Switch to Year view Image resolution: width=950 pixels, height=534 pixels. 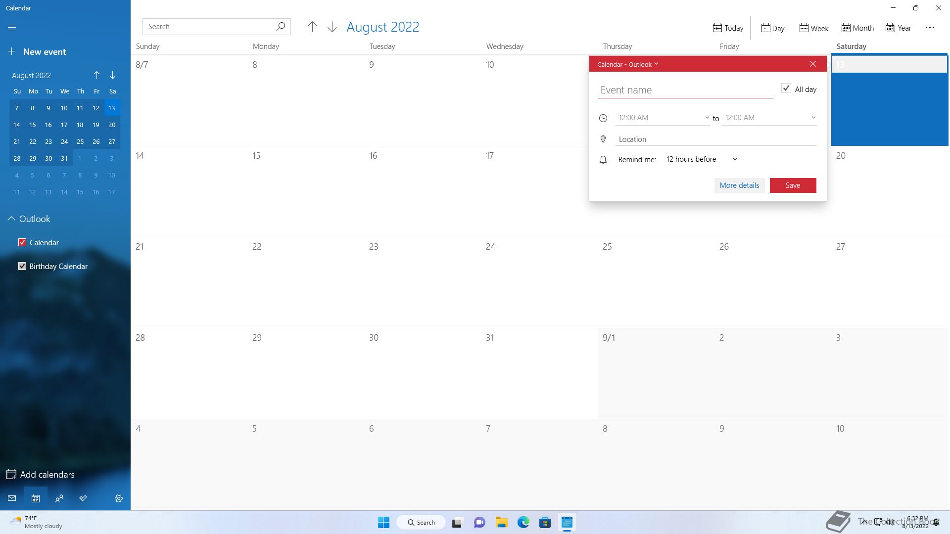[x=899, y=28]
